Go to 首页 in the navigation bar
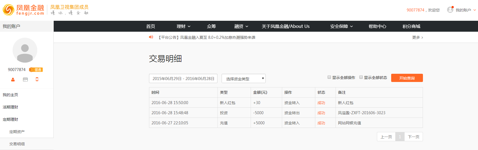This screenshot has width=478, height=150. click(x=151, y=26)
